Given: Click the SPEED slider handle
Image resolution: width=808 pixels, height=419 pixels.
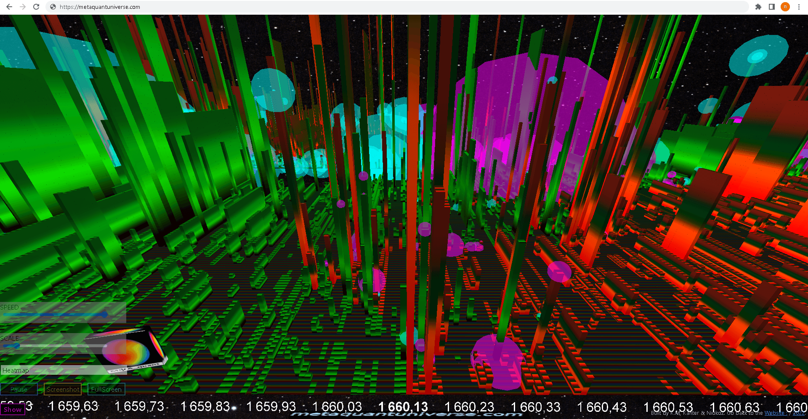Looking at the screenshot, I should (x=105, y=314).
